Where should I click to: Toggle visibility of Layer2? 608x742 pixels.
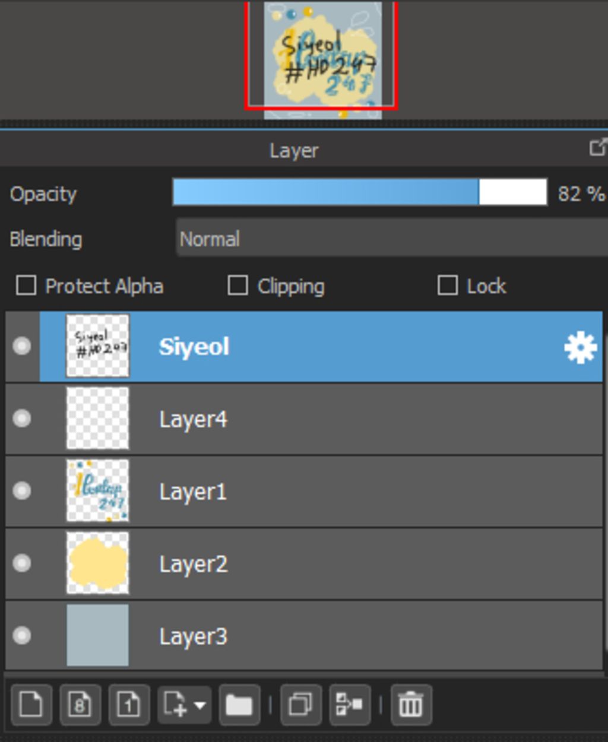point(22,563)
